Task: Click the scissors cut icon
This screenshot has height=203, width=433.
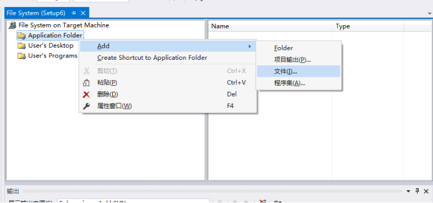Action: pyautogui.click(x=86, y=71)
